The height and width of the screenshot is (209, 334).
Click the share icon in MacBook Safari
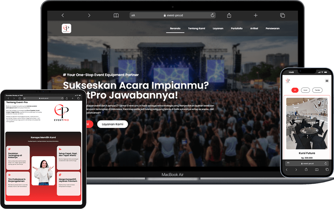pyautogui.click(x=229, y=15)
